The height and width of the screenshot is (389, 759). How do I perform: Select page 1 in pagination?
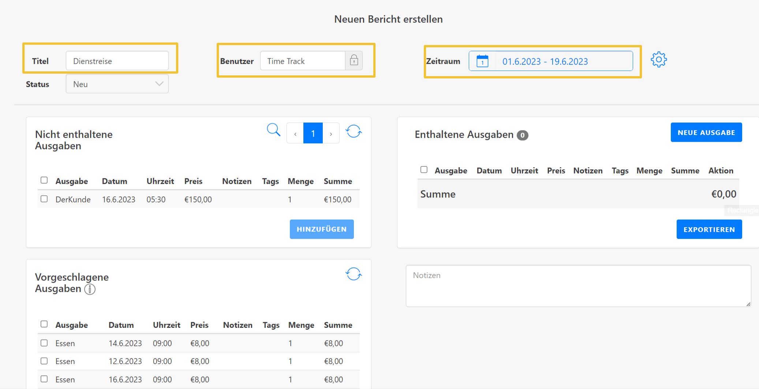pyautogui.click(x=313, y=134)
